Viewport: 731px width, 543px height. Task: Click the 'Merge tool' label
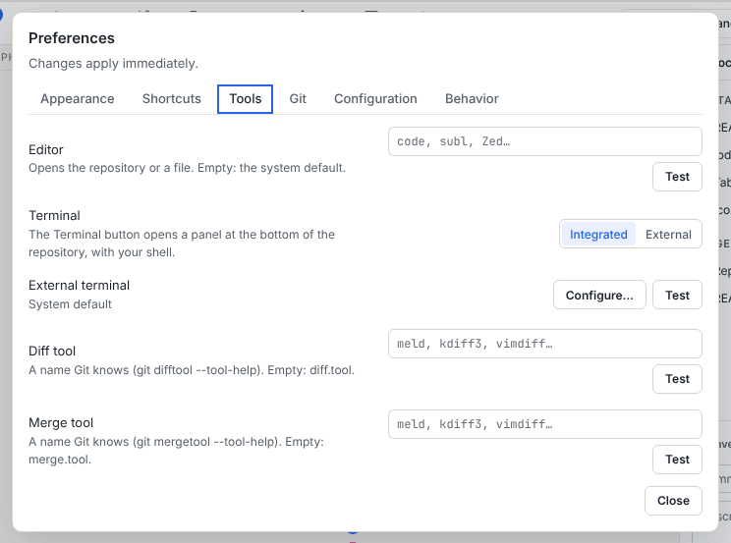click(x=61, y=423)
